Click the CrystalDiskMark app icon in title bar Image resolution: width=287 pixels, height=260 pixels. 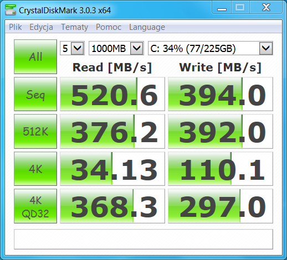point(11,10)
